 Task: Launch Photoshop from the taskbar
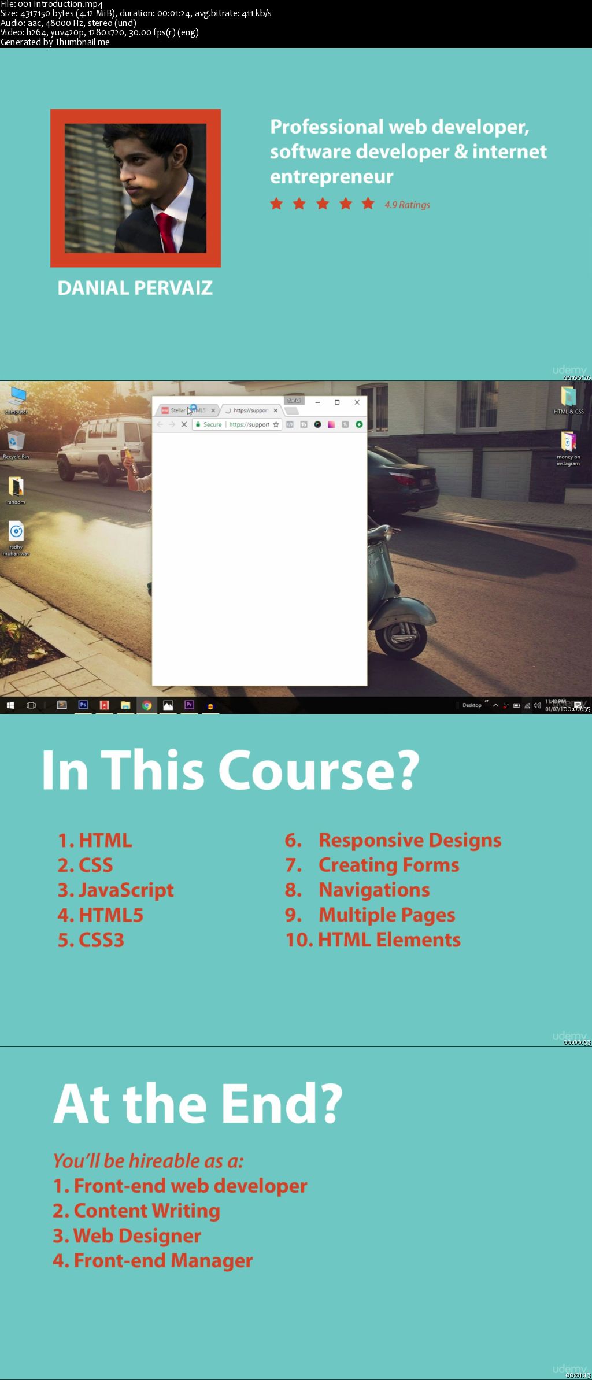point(83,705)
